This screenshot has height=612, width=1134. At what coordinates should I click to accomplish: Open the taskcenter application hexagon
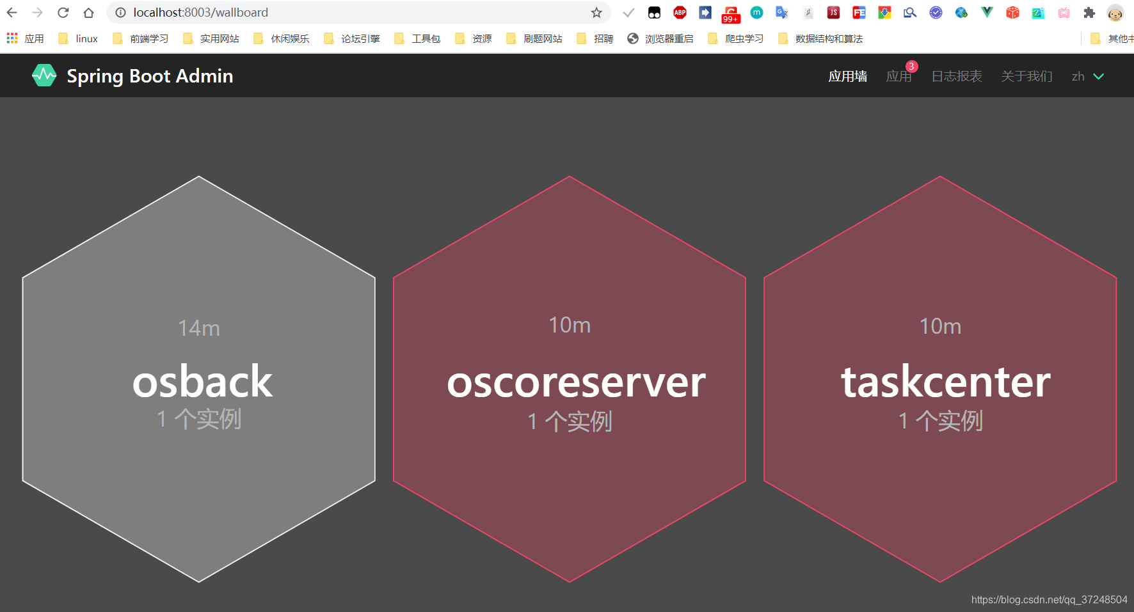click(x=940, y=379)
